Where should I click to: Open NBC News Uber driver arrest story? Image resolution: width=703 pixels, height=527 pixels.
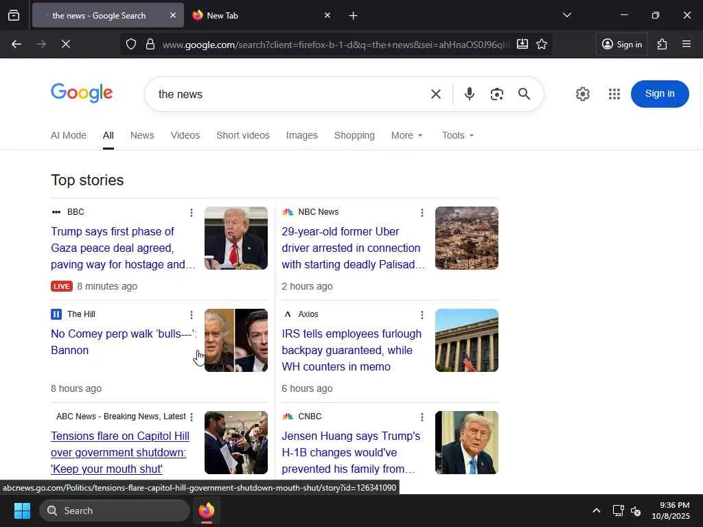pyautogui.click(x=354, y=248)
